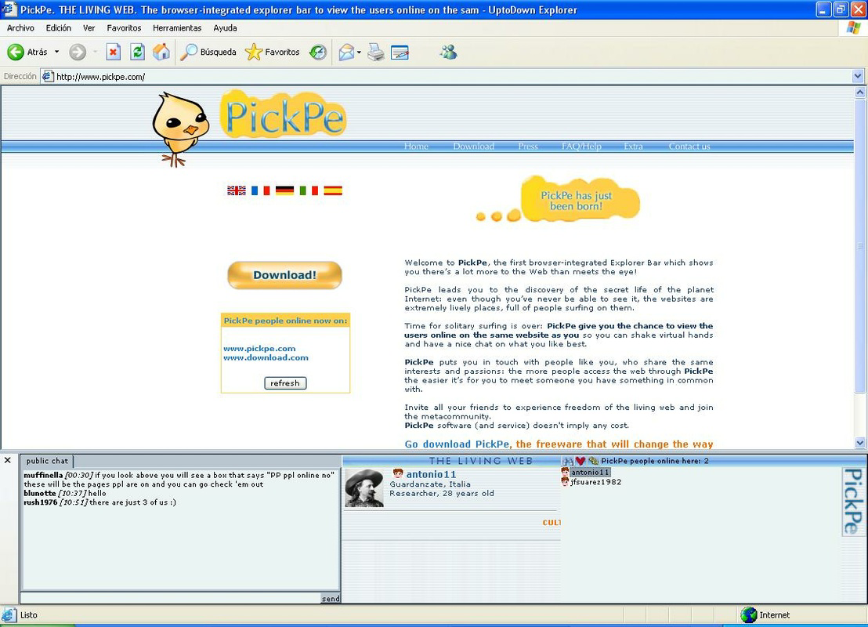Click the public chat message input field
The height and width of the screenshot is (627, 868).
tap(171, 598)
